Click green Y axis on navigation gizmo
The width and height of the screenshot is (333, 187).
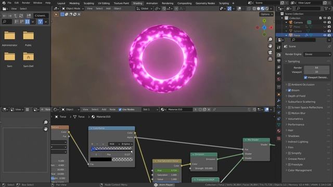(264, 21)
